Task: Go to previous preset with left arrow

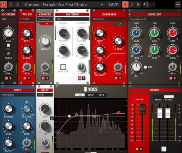Action: [x=11, y=5]
